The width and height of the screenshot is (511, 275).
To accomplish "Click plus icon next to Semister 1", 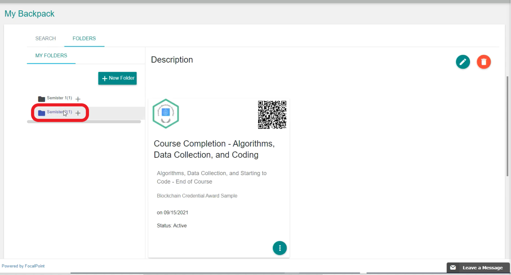I will 78,99.
